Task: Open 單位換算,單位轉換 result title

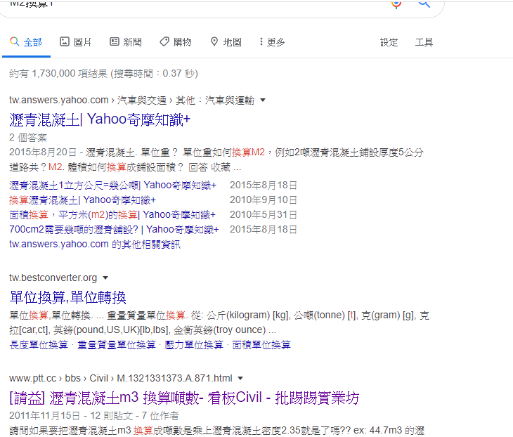Action: (x=67, y=297)
